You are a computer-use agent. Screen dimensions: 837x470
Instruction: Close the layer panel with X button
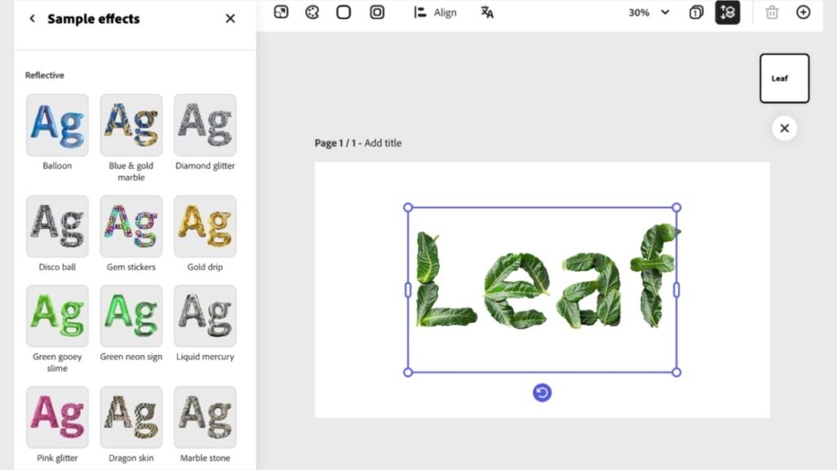click(x=784, y=128)
